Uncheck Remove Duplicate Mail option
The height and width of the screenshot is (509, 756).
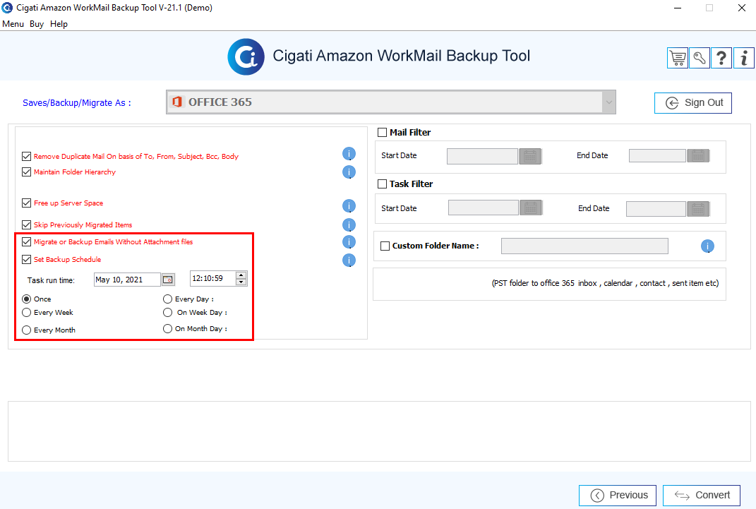pos(27,156)
